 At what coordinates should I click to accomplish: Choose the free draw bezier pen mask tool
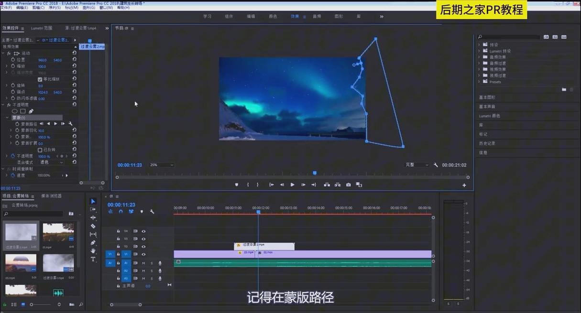pos(31,111)
